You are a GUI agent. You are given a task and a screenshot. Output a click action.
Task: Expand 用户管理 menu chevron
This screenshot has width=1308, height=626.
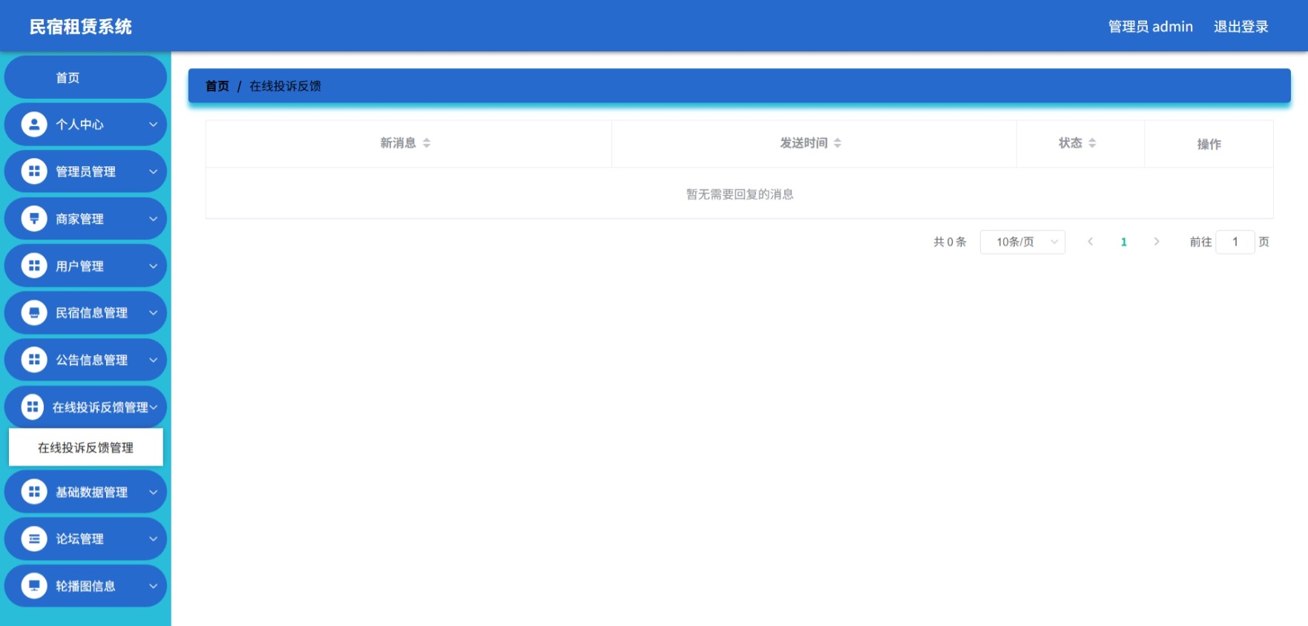pyautogui.click(x=153, y=266)
